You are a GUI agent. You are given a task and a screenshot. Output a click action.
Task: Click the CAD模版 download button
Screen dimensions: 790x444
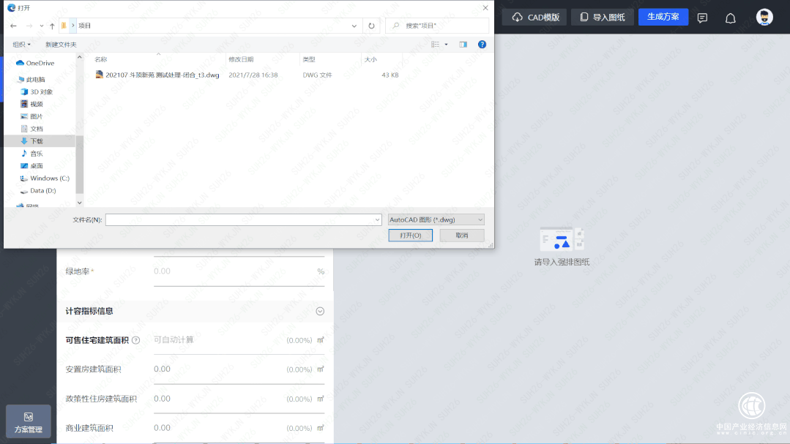[534, 18]
